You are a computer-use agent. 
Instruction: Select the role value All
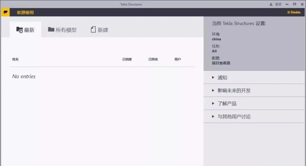coord(214,51)
